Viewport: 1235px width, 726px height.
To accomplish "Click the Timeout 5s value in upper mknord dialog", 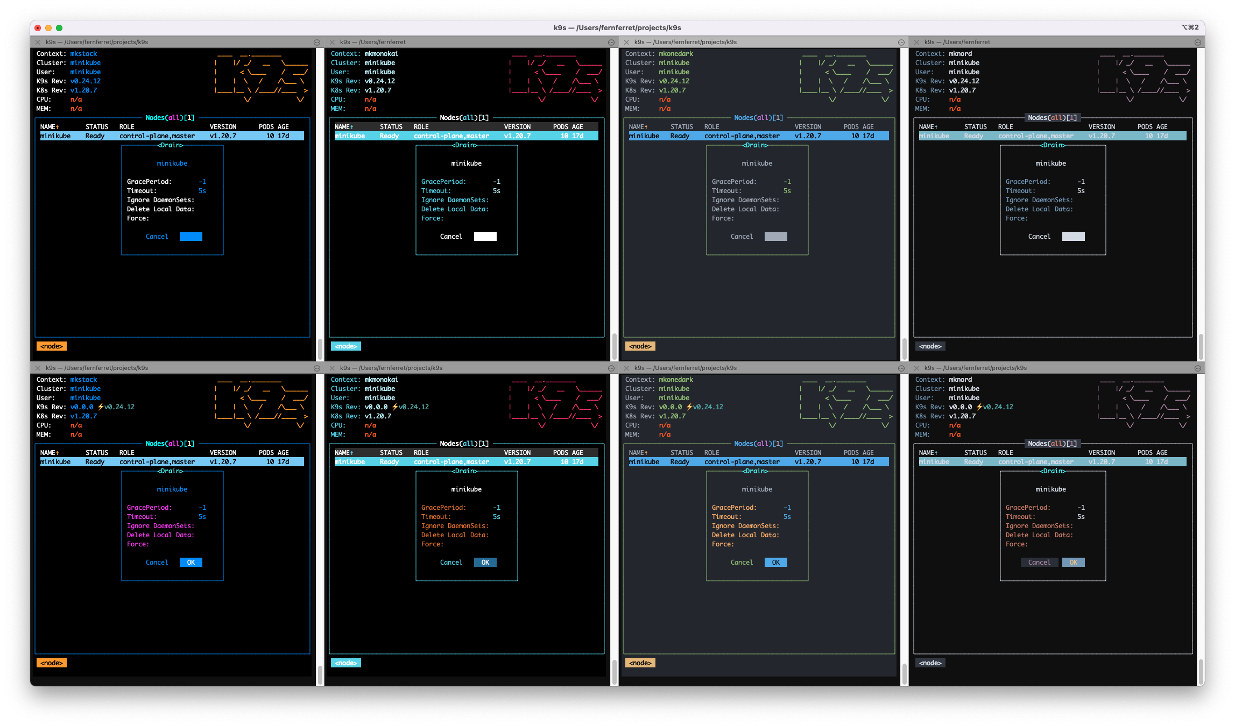I will (1081, 191).
